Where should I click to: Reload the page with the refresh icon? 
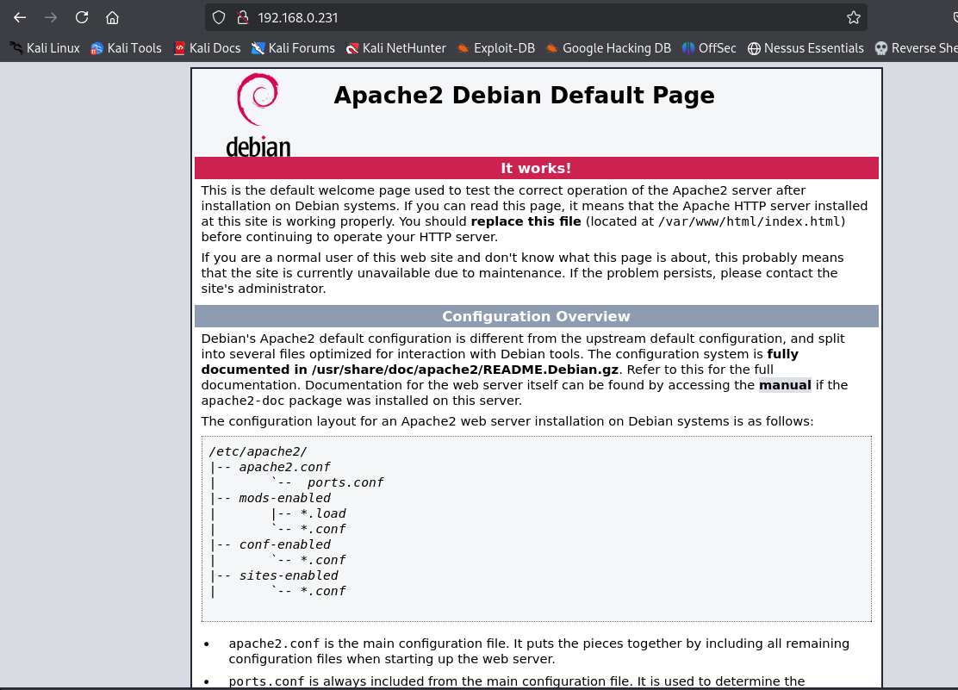82,18
